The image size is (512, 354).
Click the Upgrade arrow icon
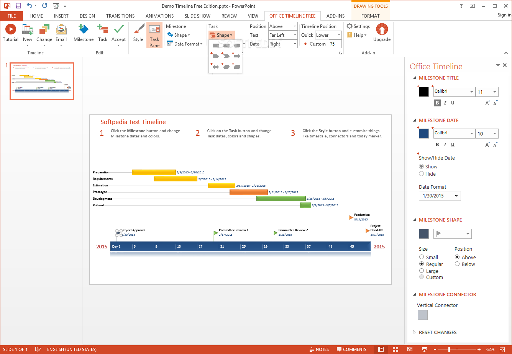point(382,29)
